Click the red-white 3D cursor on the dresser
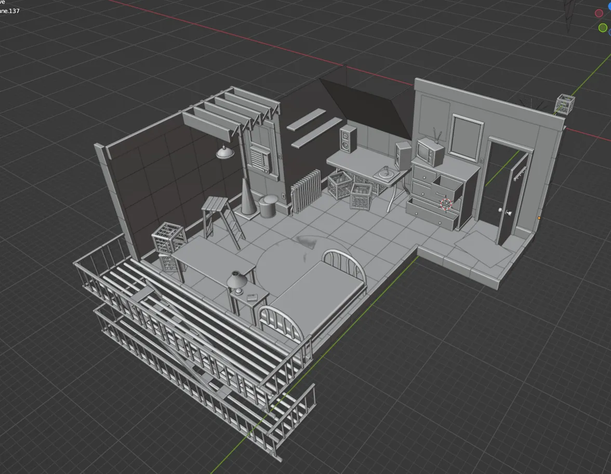This screenshot has height=474, width=611. [446, 204]
